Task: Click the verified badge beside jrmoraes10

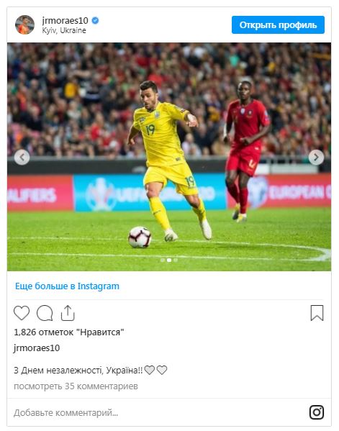Action: (95, 21)
